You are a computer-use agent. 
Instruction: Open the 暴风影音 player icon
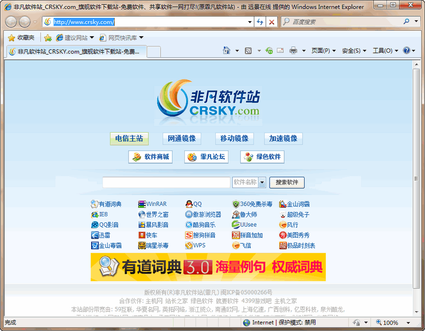coord(141,225)
